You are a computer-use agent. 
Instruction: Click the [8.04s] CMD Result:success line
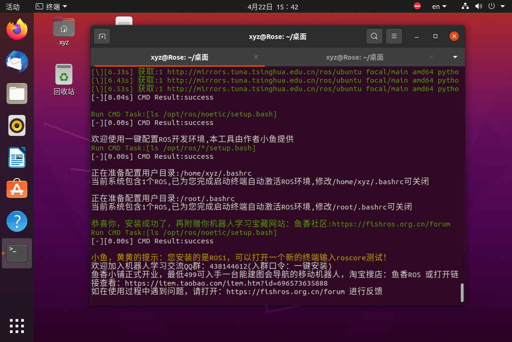[x=152, y=97]
